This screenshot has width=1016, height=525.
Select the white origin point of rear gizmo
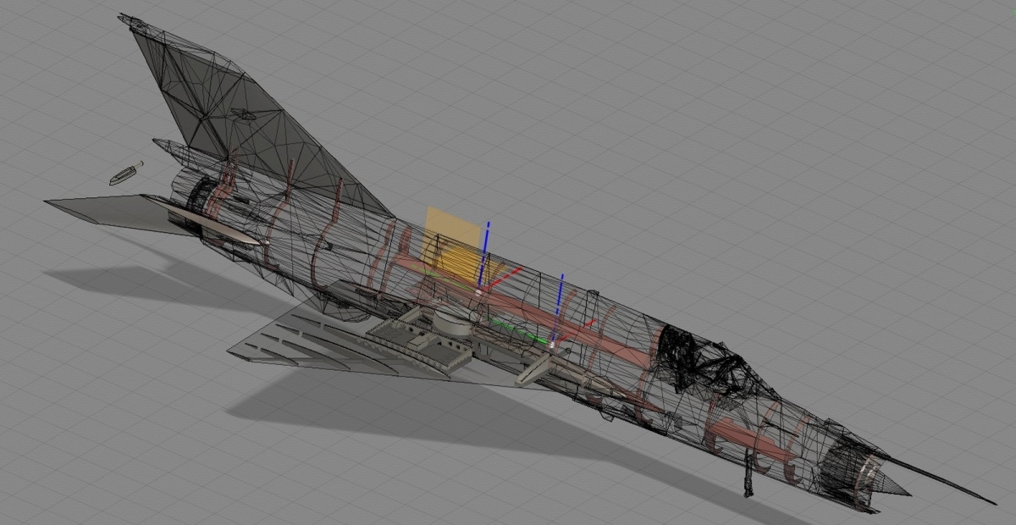(478, 290)
